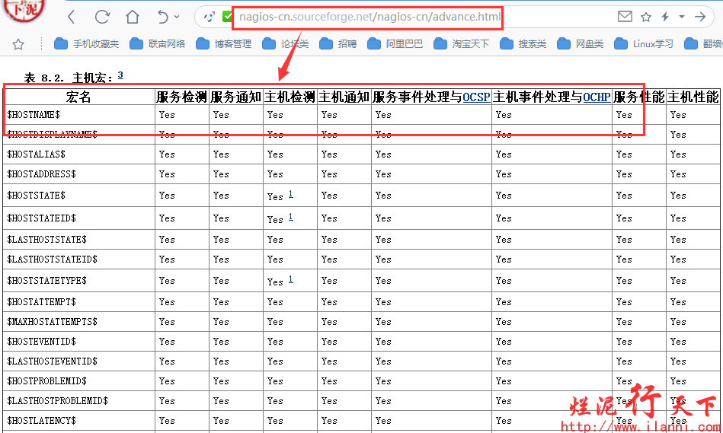This screenshot has width=723, height=433.
Task: Click footnote 1 link in $HOSTSTATE$ row
Action: [x=290, y=194]
